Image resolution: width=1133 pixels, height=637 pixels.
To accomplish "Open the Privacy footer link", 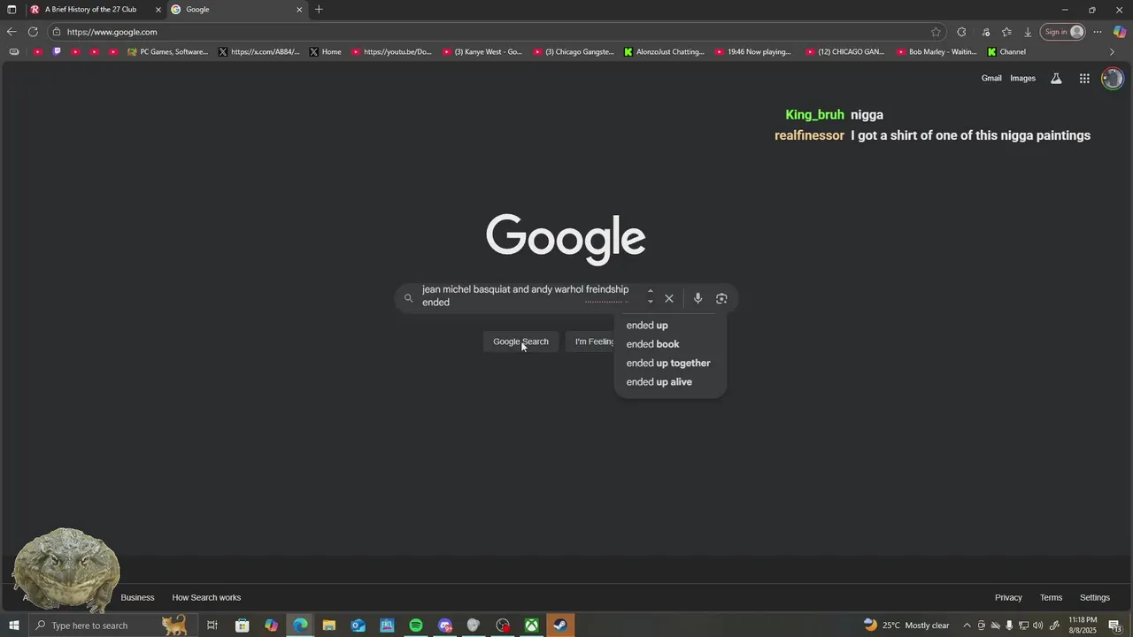I will (1008, 597).
